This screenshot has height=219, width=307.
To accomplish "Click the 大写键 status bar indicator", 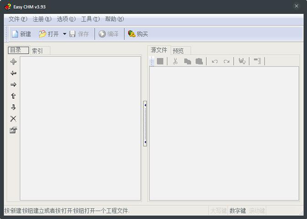I will point(218,211).
